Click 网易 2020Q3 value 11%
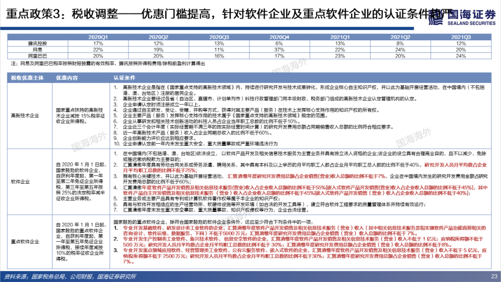 (219, 50)
